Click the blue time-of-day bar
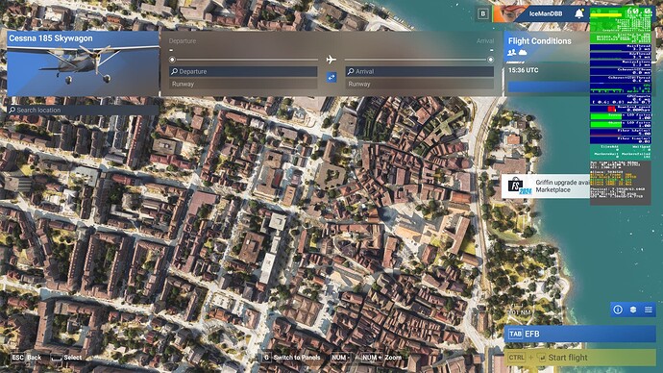 pos(549,87)
